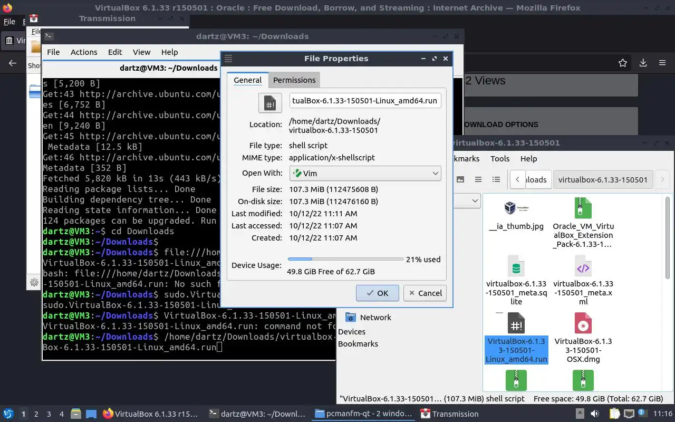This screenshot has height=422, width=675.
Task: Click the Devices heading in the side pane
Action: pyautogui.click(x=352, y=331)
